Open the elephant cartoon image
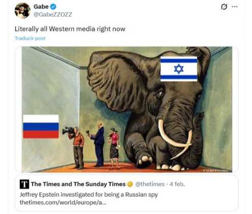The image size is (252, 214). [x=127, y=109]
